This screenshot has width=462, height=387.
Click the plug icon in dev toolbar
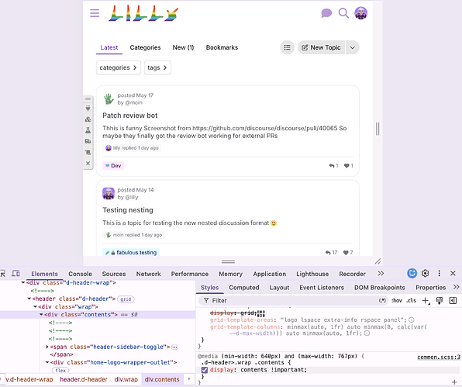(88, 109)
